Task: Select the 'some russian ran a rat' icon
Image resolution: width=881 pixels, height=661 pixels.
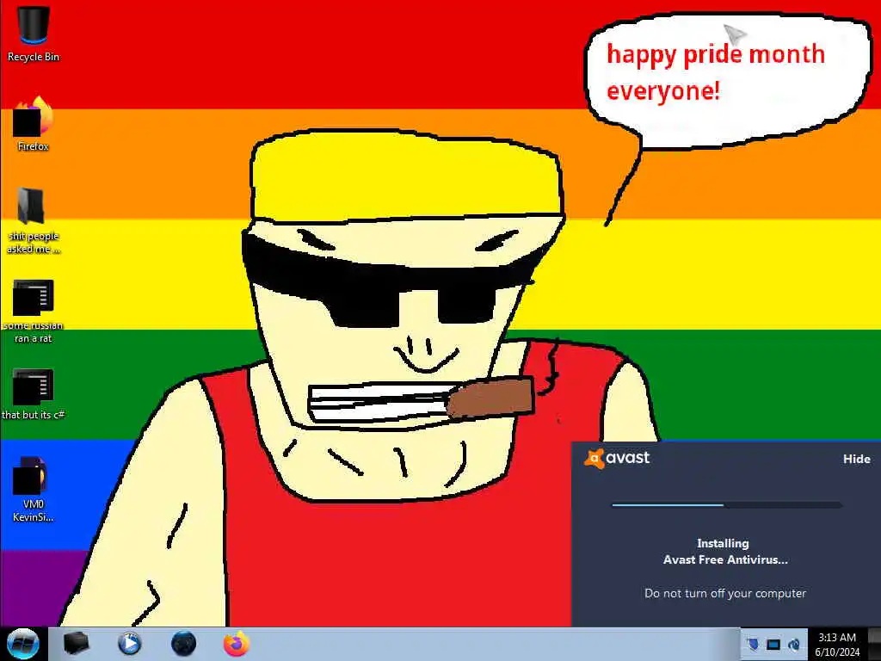Action: click(x=34, y=310)
